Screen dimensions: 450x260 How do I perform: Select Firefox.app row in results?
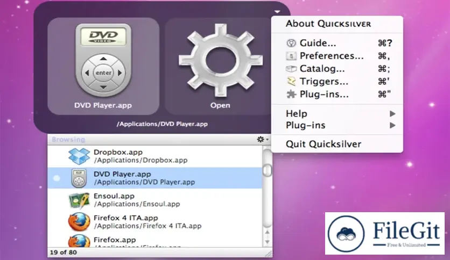(155, 241)
